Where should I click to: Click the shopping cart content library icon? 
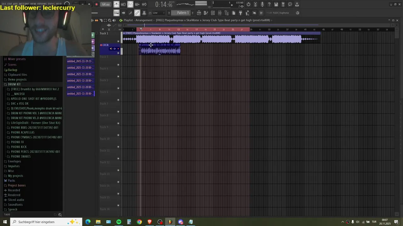[x=261, y=13]
